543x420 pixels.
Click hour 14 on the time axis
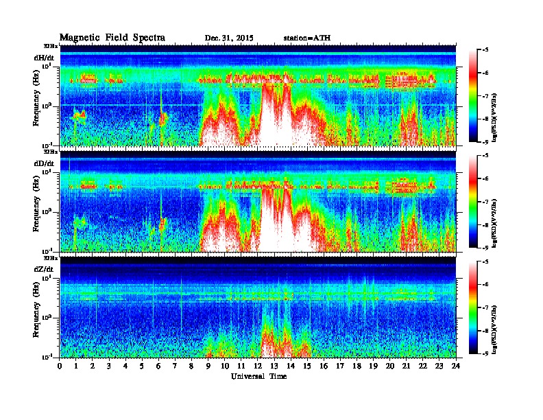(291, 366)
